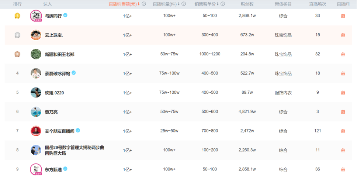This screenshot has width=357, height=179.
Task: Click 673.2w fans value
Action: [247, 35]
